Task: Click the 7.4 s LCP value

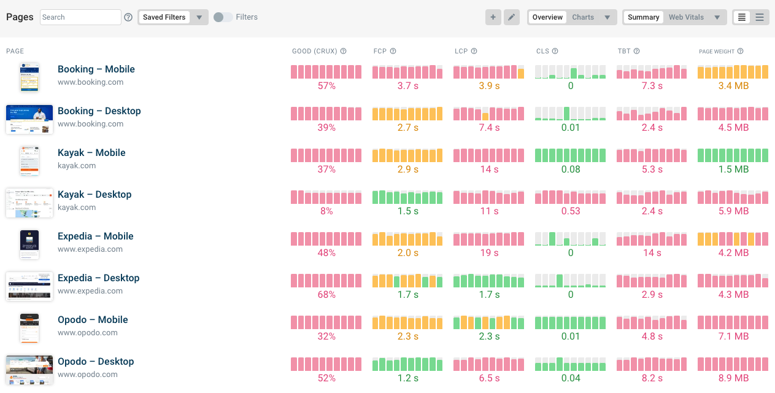Action: click(489, 128)
